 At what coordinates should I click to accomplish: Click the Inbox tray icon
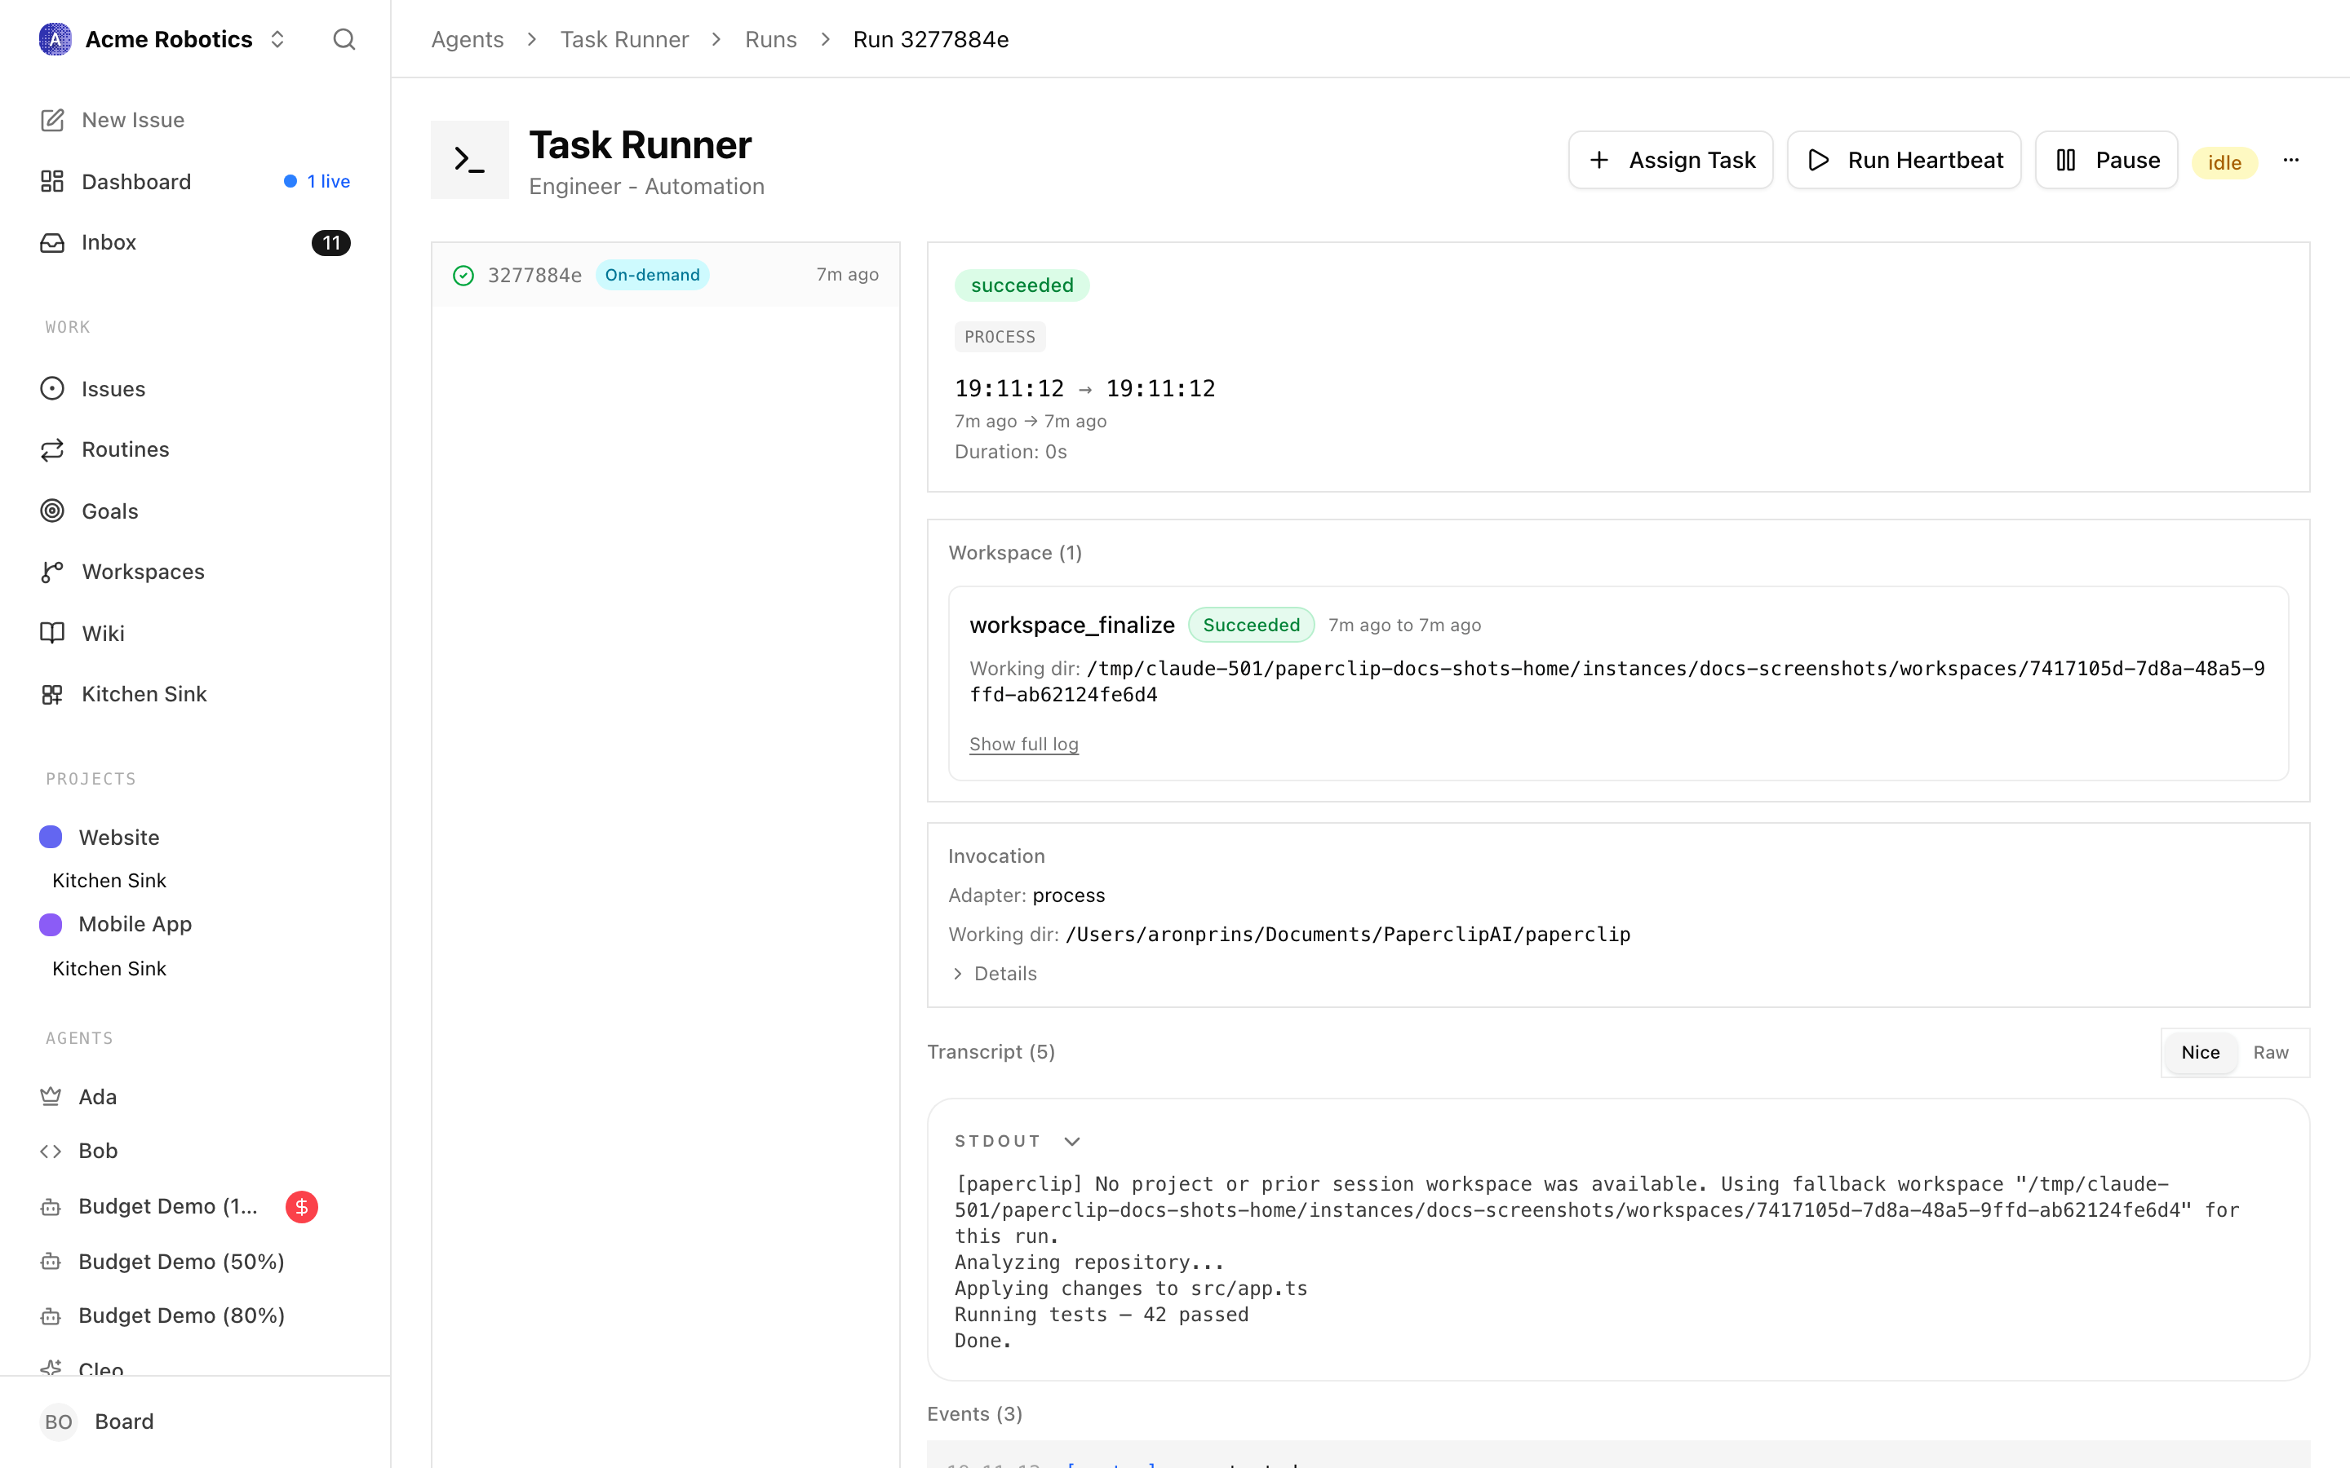click(x=52, y=241)
